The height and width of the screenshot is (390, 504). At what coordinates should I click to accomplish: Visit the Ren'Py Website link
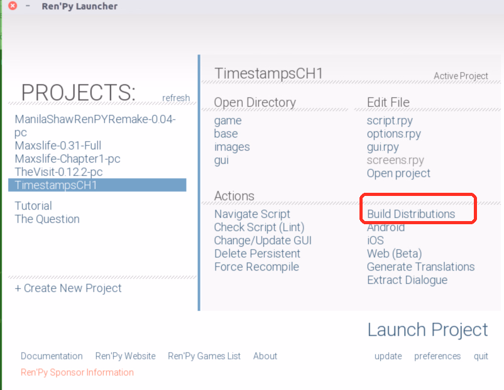tap(125, 356)
